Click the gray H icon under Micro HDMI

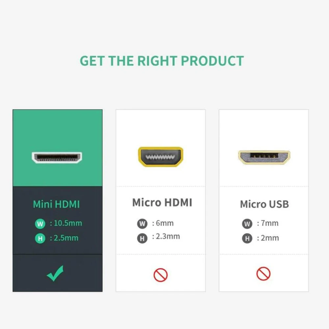pos(142,238)
